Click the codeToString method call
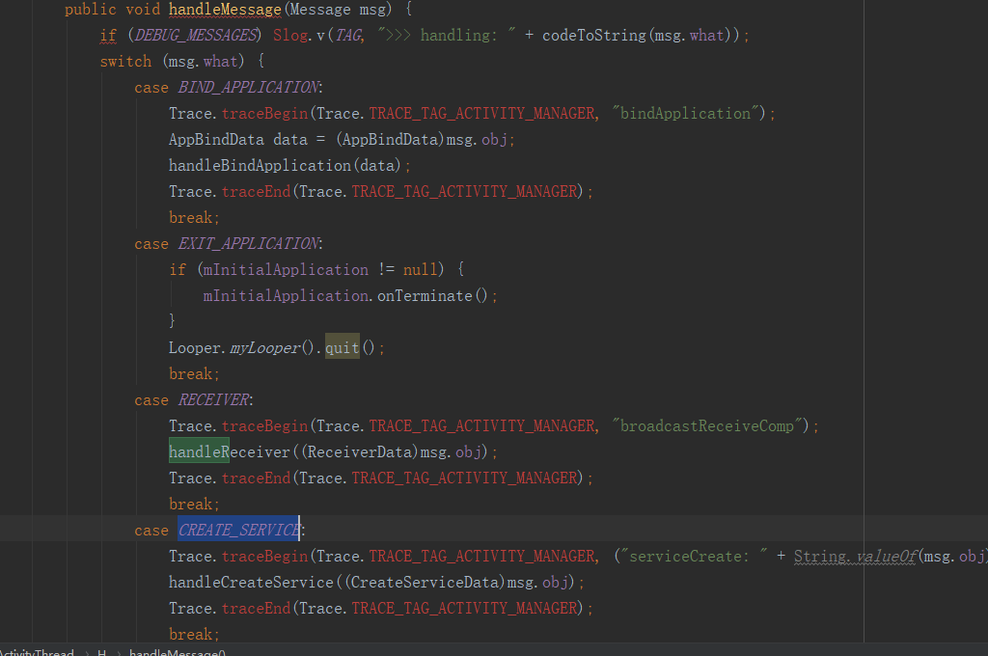This screenshot has width=988, height=656. [x=593, y=36]
